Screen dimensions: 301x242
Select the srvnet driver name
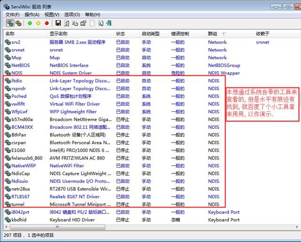(18, 50)
